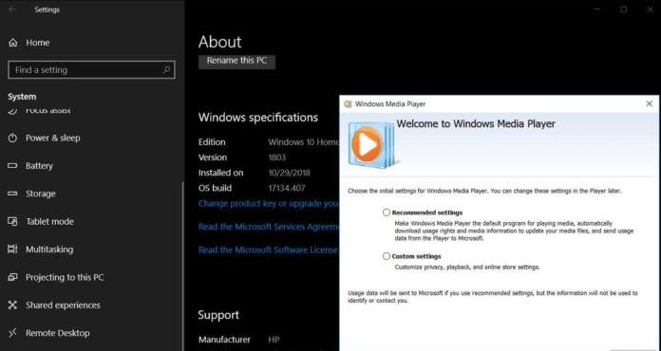Click the back arrow in Settings
Viewport: 661px width, 351px height.
11,9
